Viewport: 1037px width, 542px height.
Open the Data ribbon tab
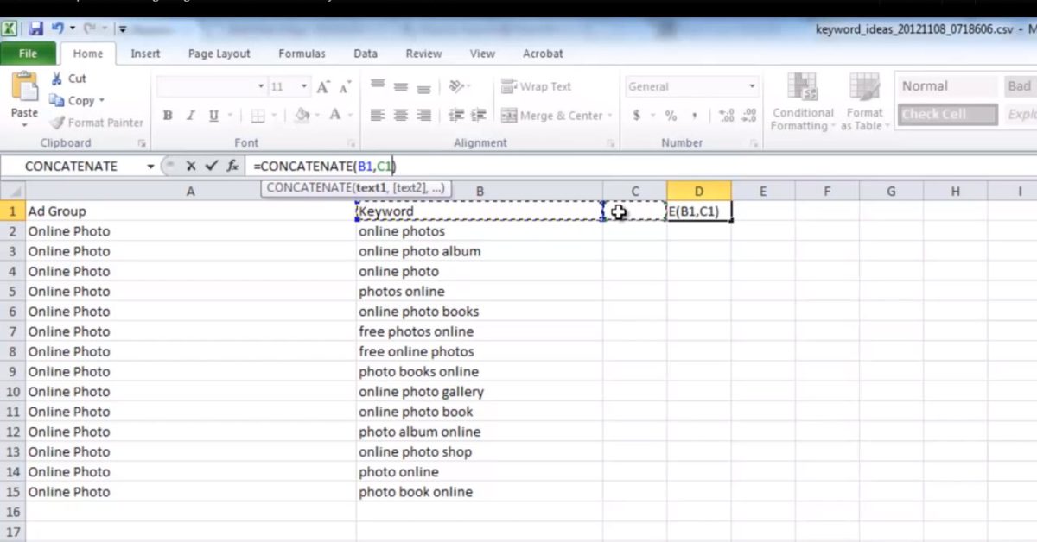click(x=366, y=54)
